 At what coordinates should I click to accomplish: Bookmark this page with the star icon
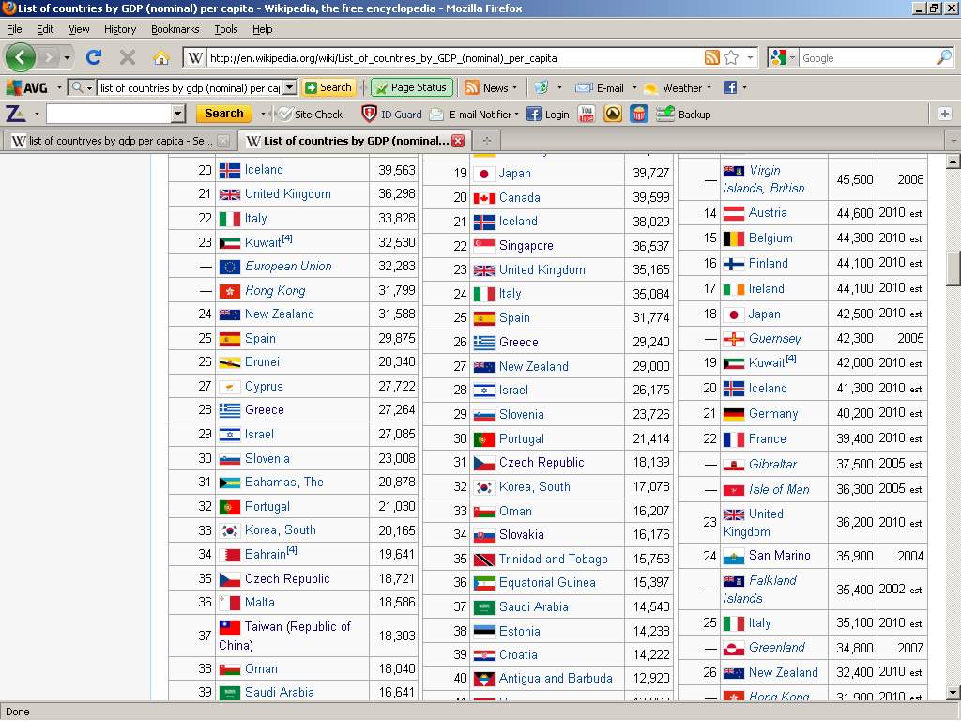731,57
